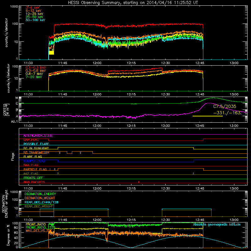Viewport: 251px width, 251px height.
Task: Click the '7-20 MeV' legend entry
Action: [x=34, y=77]
